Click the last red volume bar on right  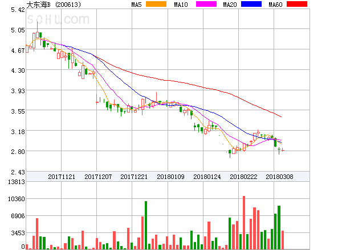[x=283, y=240]
